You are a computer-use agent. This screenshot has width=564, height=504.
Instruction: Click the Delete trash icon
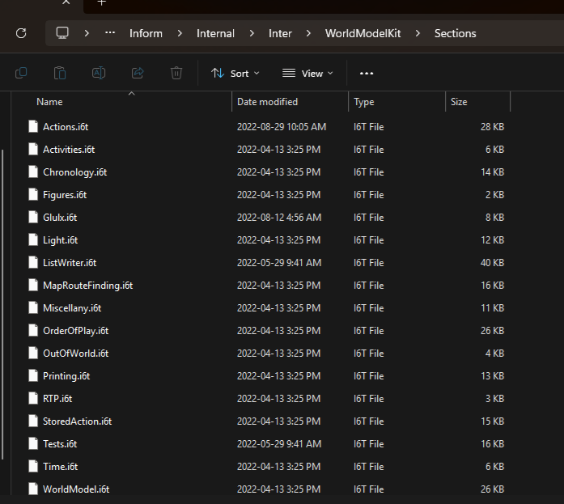[176, 73]
